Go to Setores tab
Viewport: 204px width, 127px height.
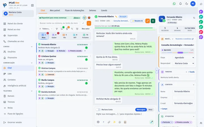click(92, 10)
